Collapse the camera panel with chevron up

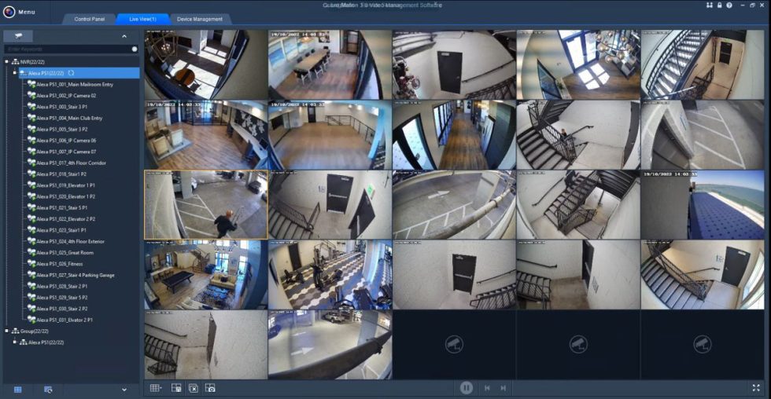124,36
